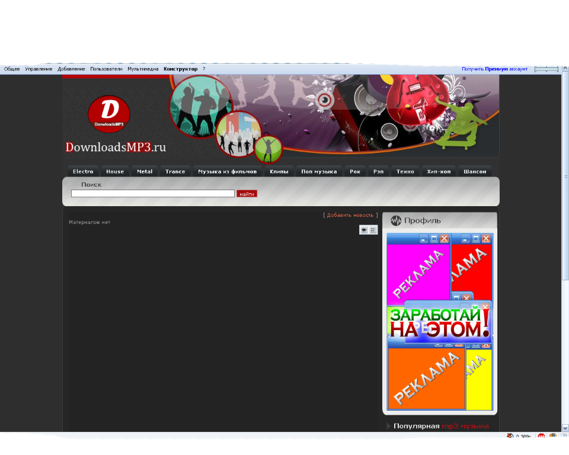Click the red найти search button
The width and height of the screenshot is (569, 455).
[x=247, y=194]
